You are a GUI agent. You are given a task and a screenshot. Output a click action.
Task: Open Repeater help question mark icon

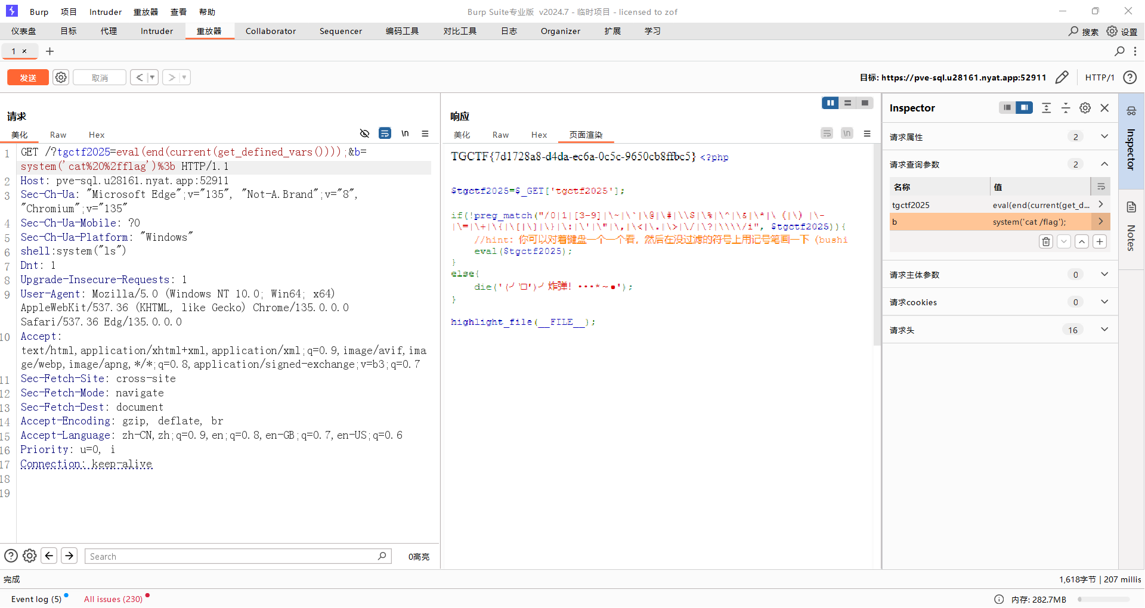click(x=1129, y=77)
